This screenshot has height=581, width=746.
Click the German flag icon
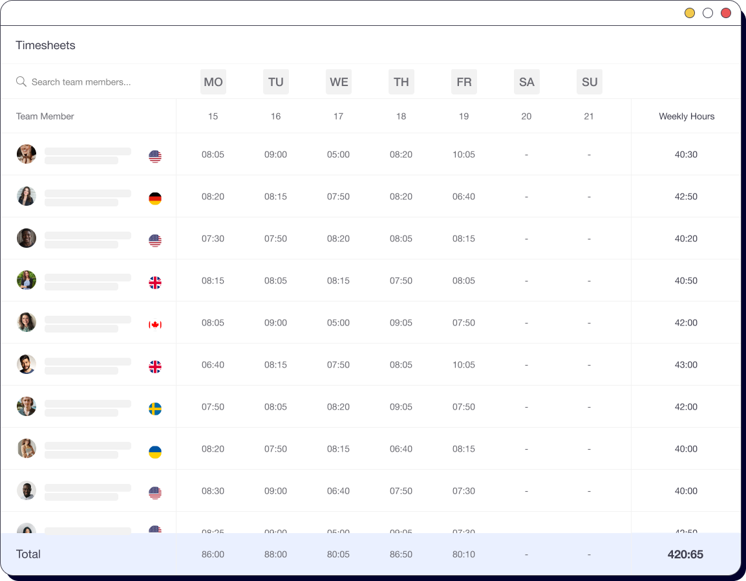pyautogui.click(x=155, y=199)
